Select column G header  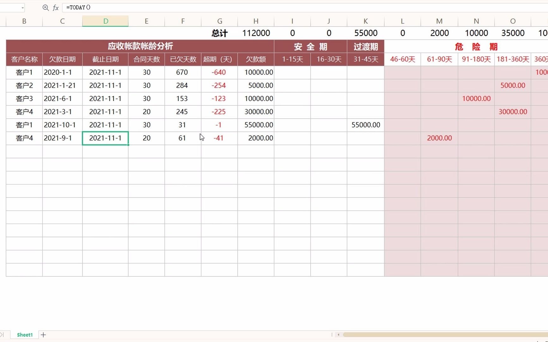[x=219, y=21]
